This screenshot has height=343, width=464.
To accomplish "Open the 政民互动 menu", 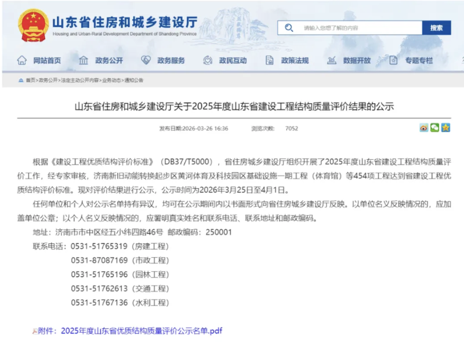I will click(233, 61).
